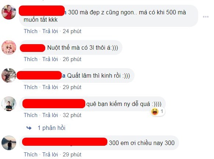Reply to the quê bạn kiếm ny comment
This screenshot has width=214, height=159.
50,115
